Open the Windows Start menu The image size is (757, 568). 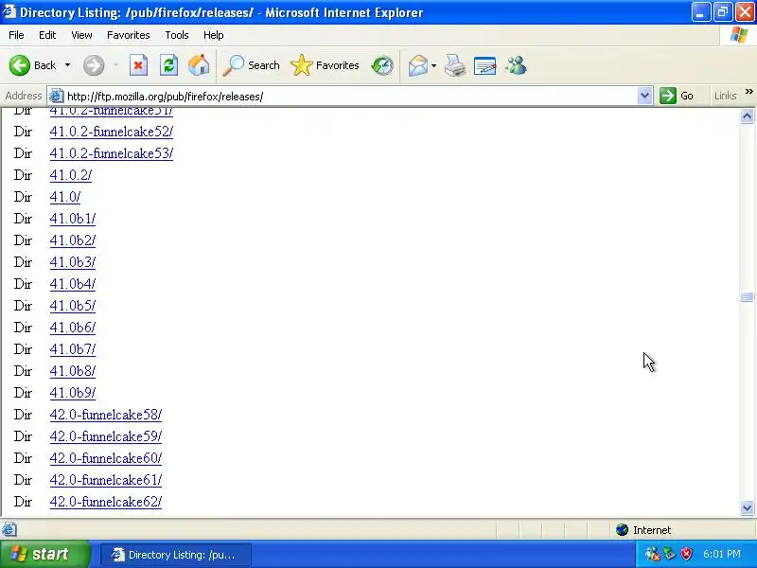click(44, 554)
